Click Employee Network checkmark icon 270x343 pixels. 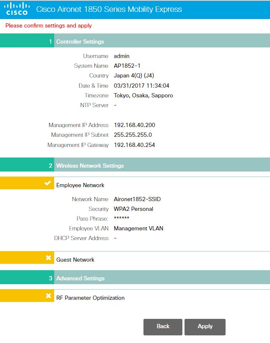(x=47, y=183)
